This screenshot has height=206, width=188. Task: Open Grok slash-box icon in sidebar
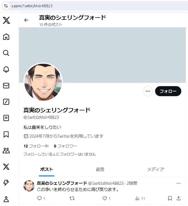[x=6, y=102]
